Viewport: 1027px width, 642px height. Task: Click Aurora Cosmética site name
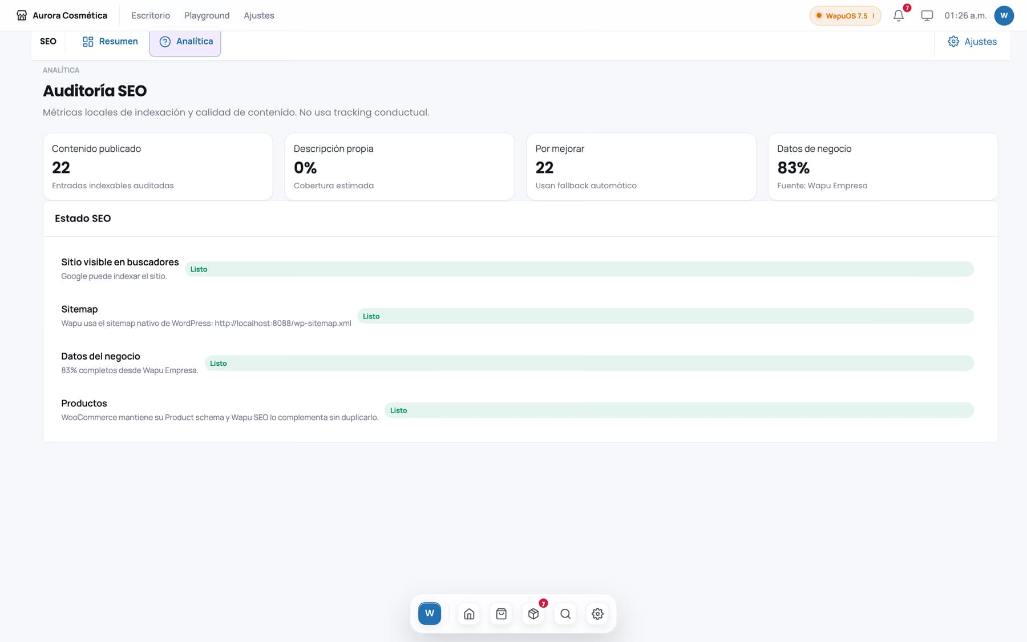point(70,15)
